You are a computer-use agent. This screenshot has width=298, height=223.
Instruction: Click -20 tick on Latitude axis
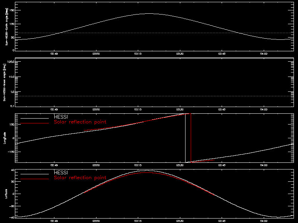coord(12,206)
